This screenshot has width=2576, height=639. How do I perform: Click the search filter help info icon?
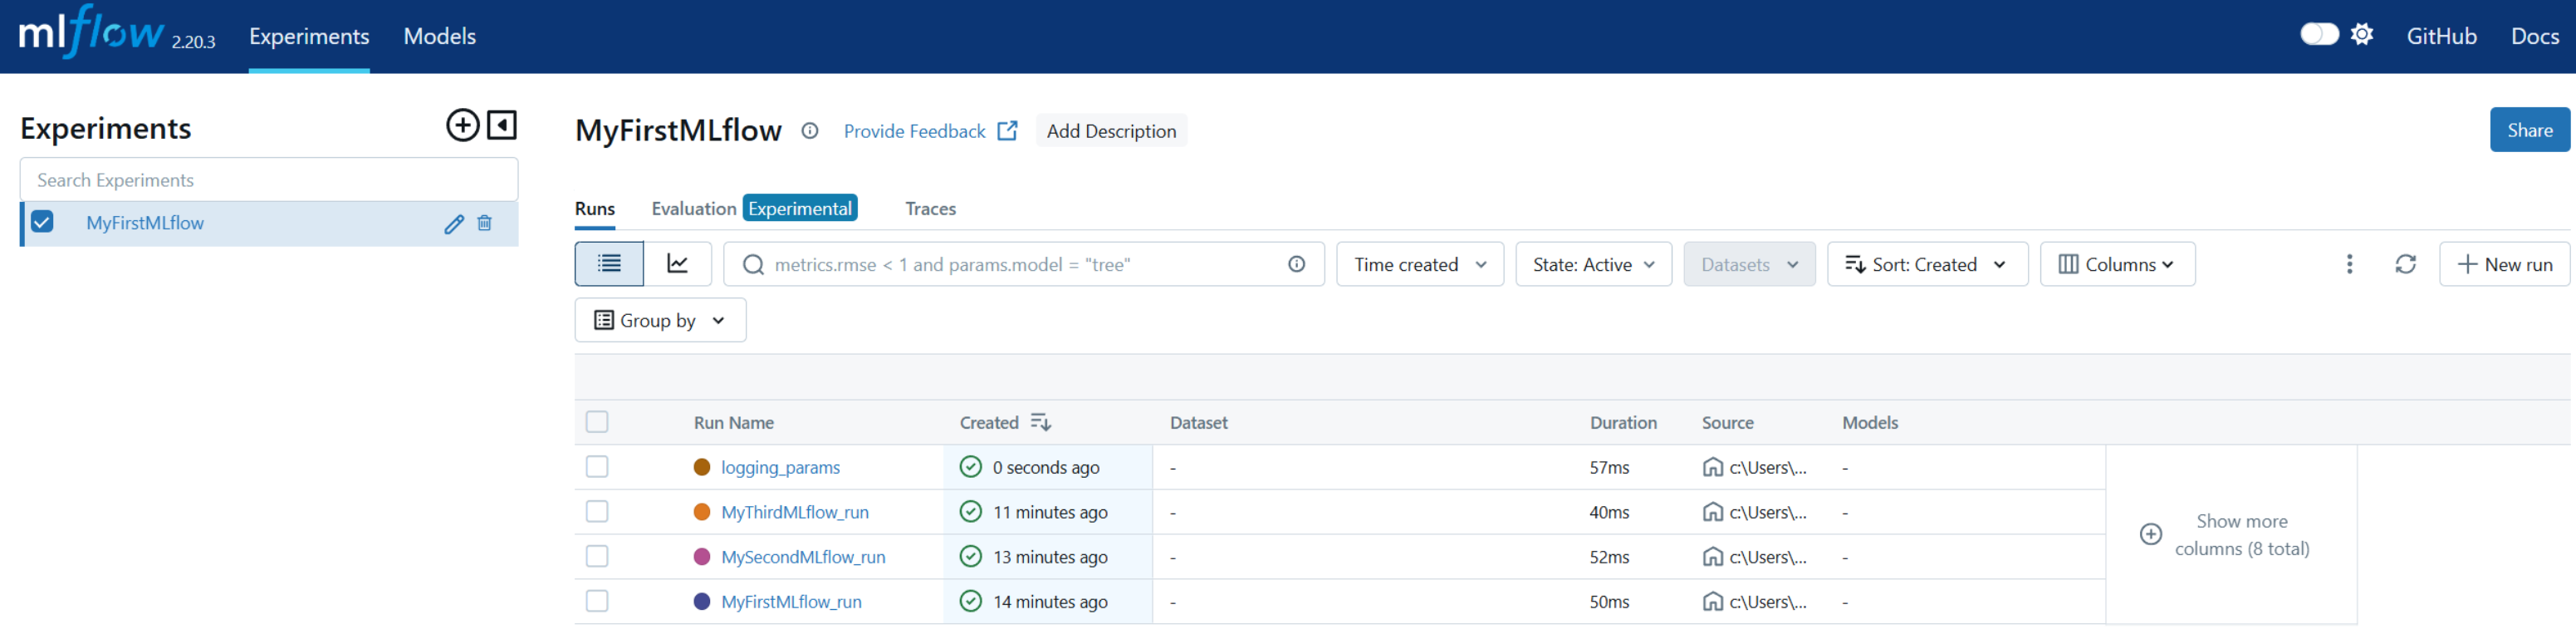pyautogui.click(x=1296, y=264)
